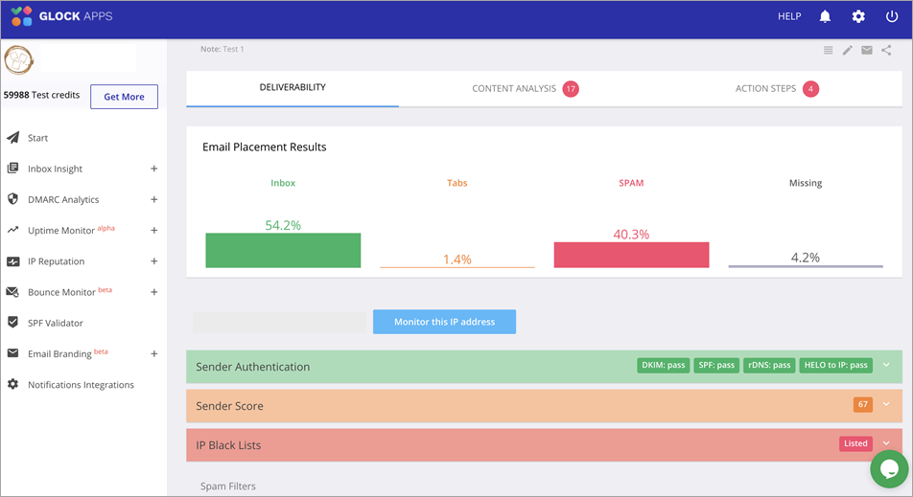The image size is (913, 497).
Task: Click the list view icon above the tabs
Action: (x=829, y=51)
